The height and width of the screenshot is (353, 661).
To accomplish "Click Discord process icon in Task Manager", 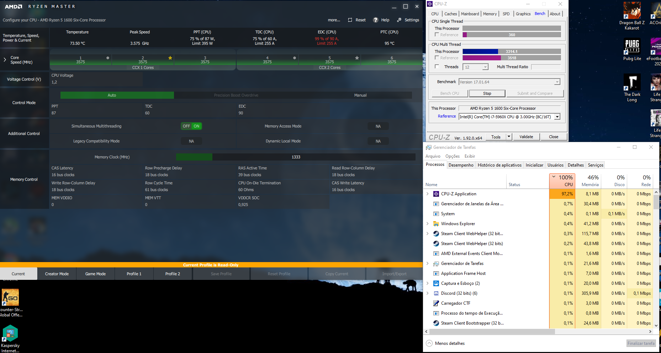I will pos(436,293).
